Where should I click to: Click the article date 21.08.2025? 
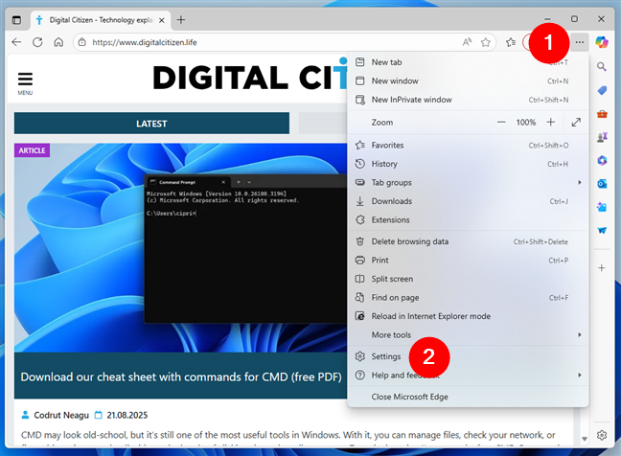point(127,415)
